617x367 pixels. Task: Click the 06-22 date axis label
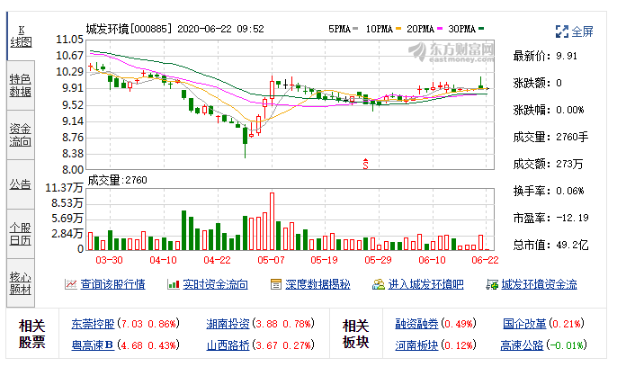click(x=485, y=260)
